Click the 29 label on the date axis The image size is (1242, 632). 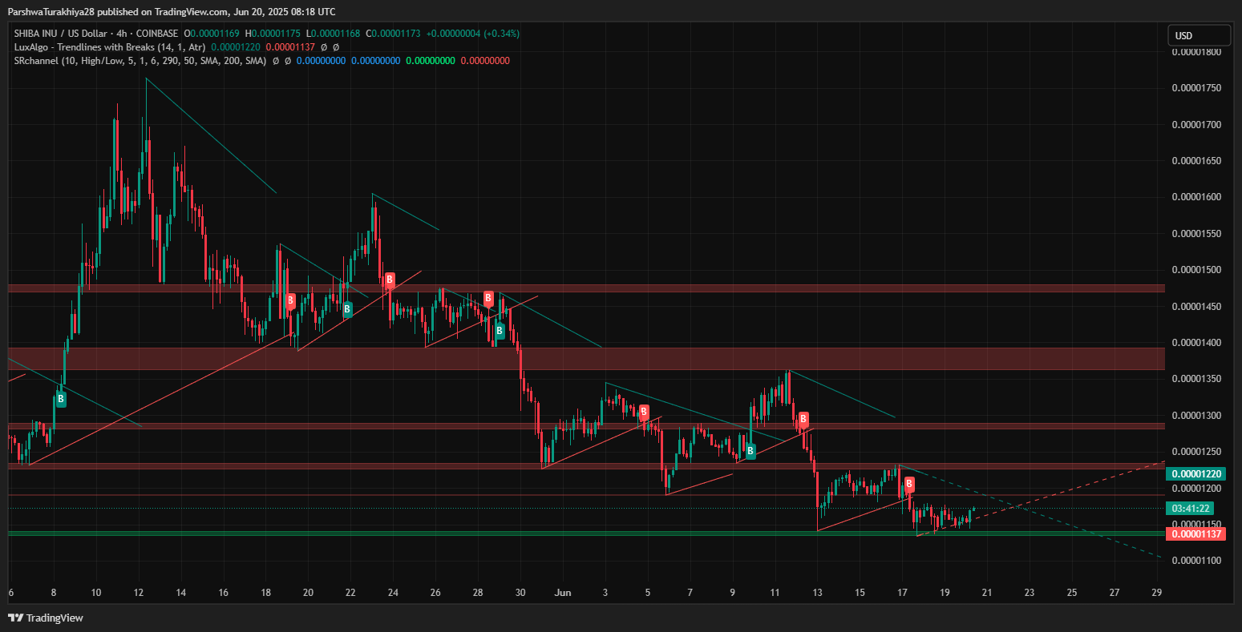click(x=1156, y=593)
